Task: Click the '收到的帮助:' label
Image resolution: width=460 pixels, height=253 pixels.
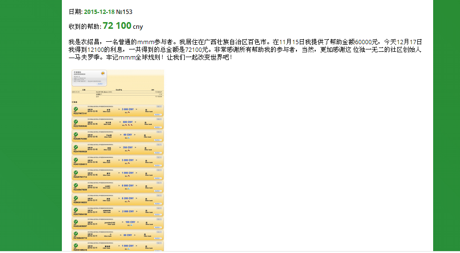Action: tap(85, 26)
